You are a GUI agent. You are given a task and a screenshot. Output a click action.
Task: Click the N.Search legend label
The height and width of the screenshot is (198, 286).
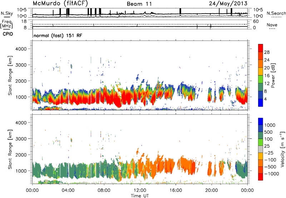point(276,13)
